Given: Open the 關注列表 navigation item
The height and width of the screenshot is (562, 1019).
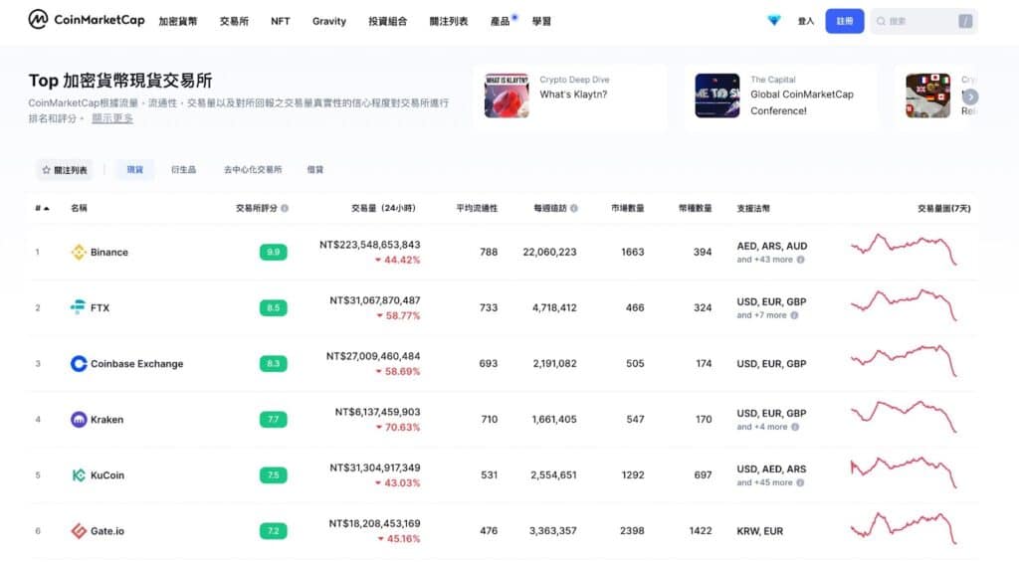Looking at the screenshot, I should [x=449, y=22].
